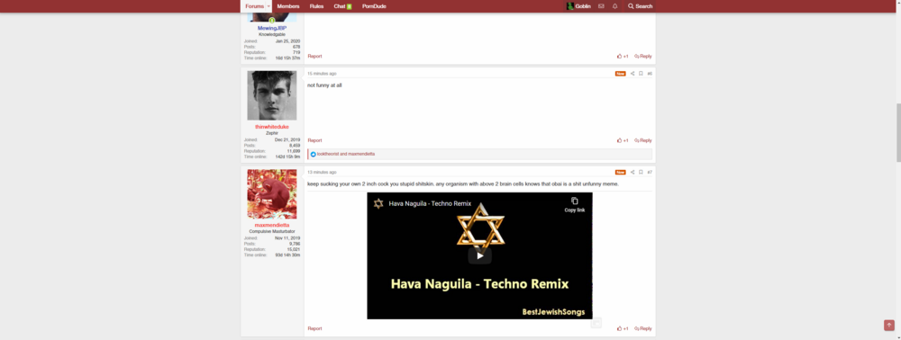The height and width of the screenshot is (340, 901).
Task: Bookmark post #6 with bookmark icon
Action: point(641,74)
